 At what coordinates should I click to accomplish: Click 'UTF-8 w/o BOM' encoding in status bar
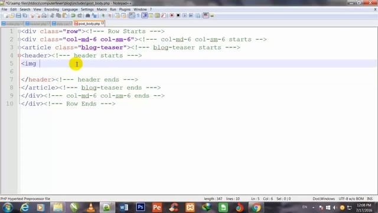point(351,199)
